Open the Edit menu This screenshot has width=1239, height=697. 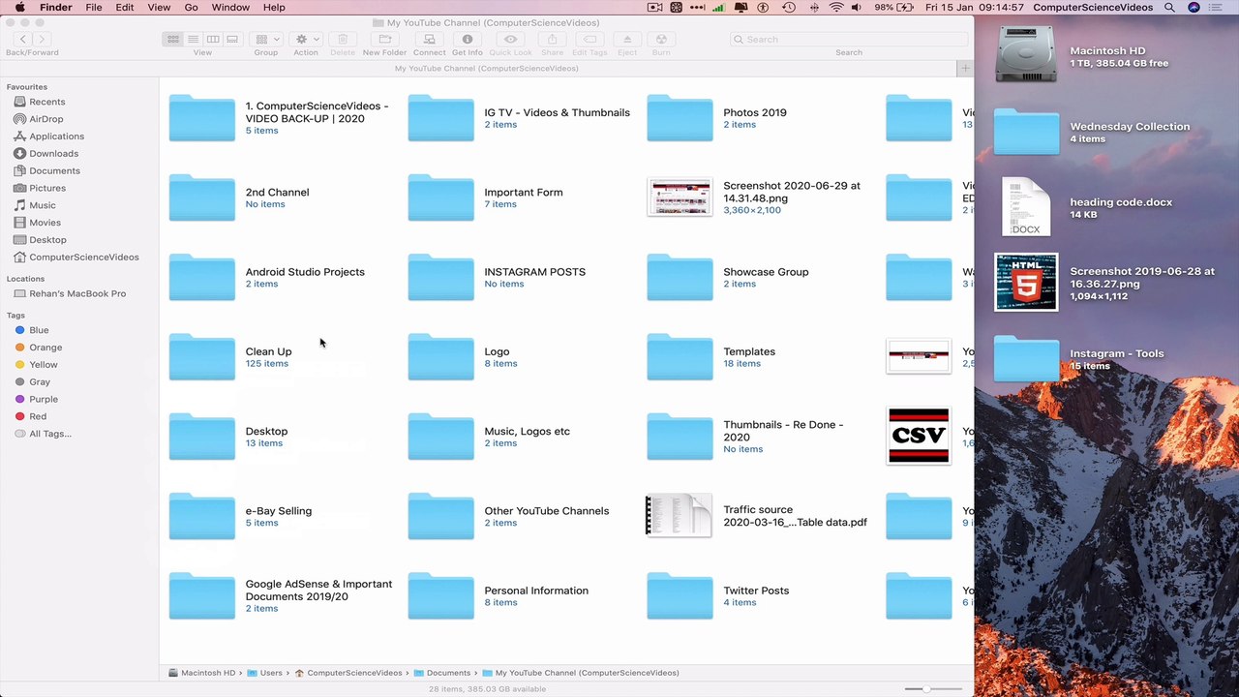125,7
